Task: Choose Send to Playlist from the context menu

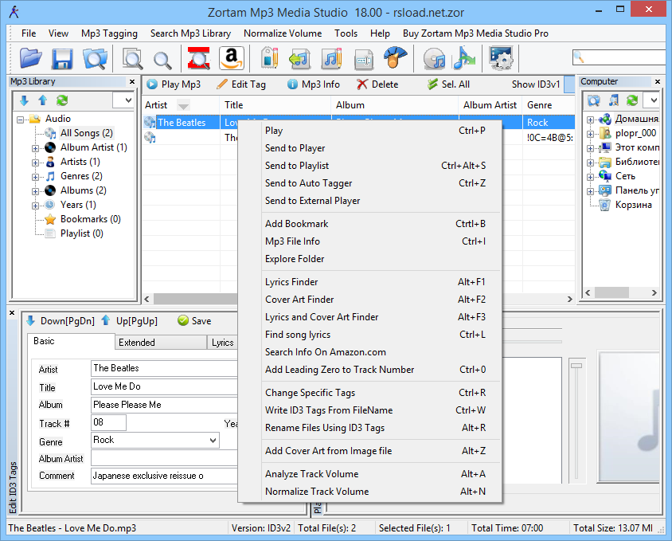Action: (x=295, y=166)
